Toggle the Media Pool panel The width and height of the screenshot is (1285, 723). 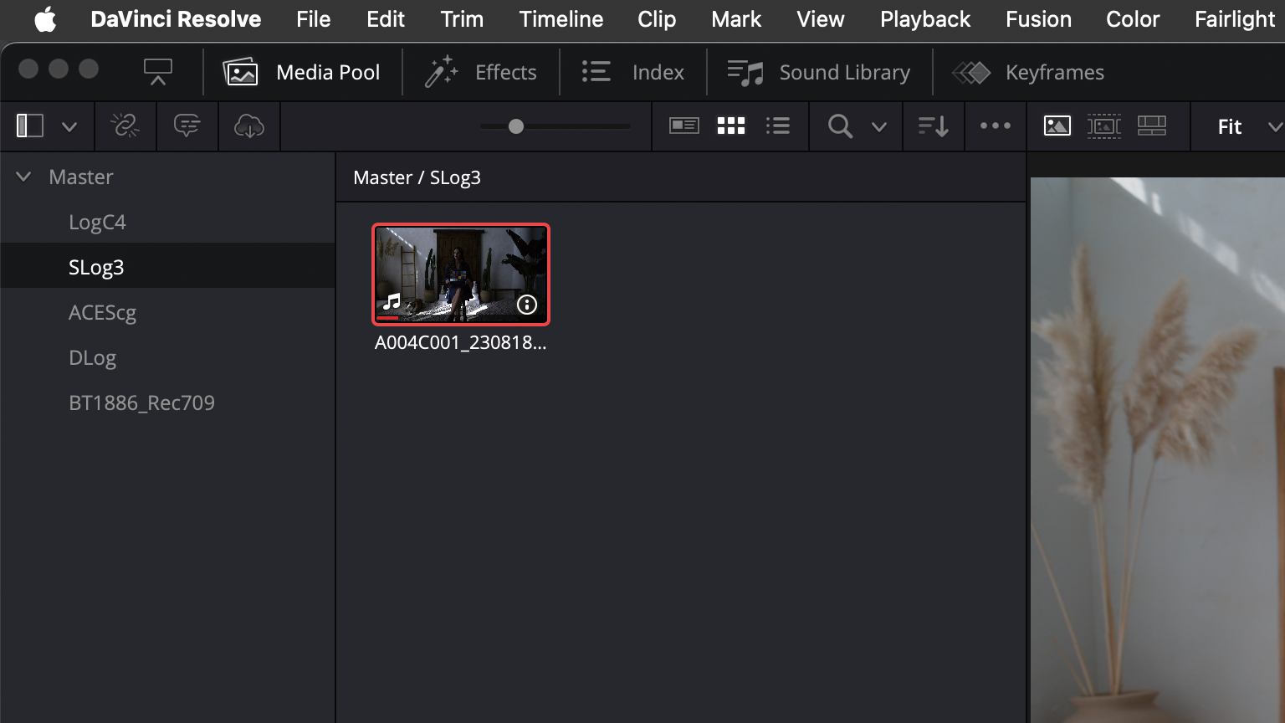(302, 73)
